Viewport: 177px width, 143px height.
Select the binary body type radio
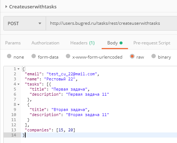pyautogui.click(x=154, y=56)
